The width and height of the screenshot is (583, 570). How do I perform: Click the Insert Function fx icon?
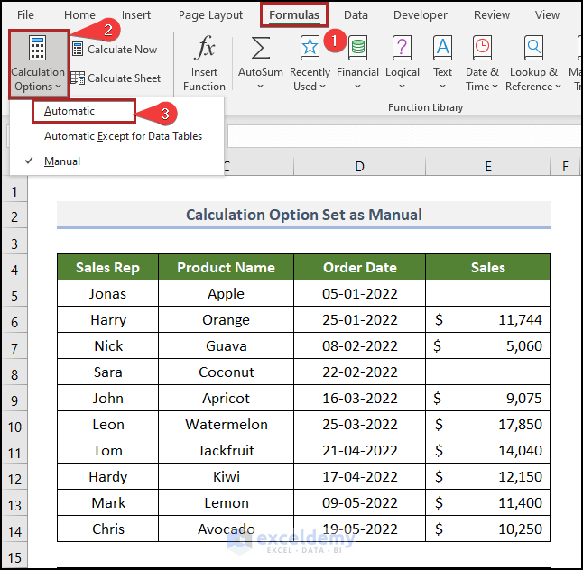pos(205,49)
